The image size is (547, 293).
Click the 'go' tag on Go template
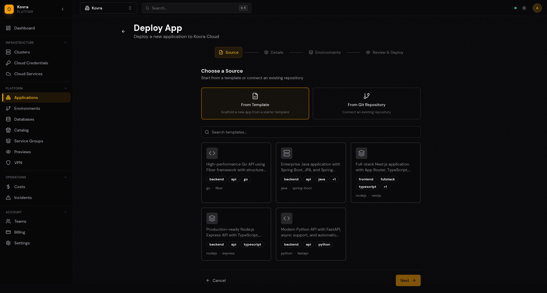[x=246, y=179]
